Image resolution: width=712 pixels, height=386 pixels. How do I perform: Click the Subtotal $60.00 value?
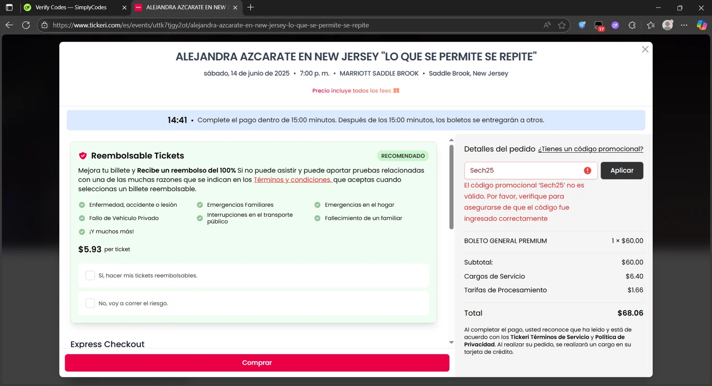coord(632,262)
